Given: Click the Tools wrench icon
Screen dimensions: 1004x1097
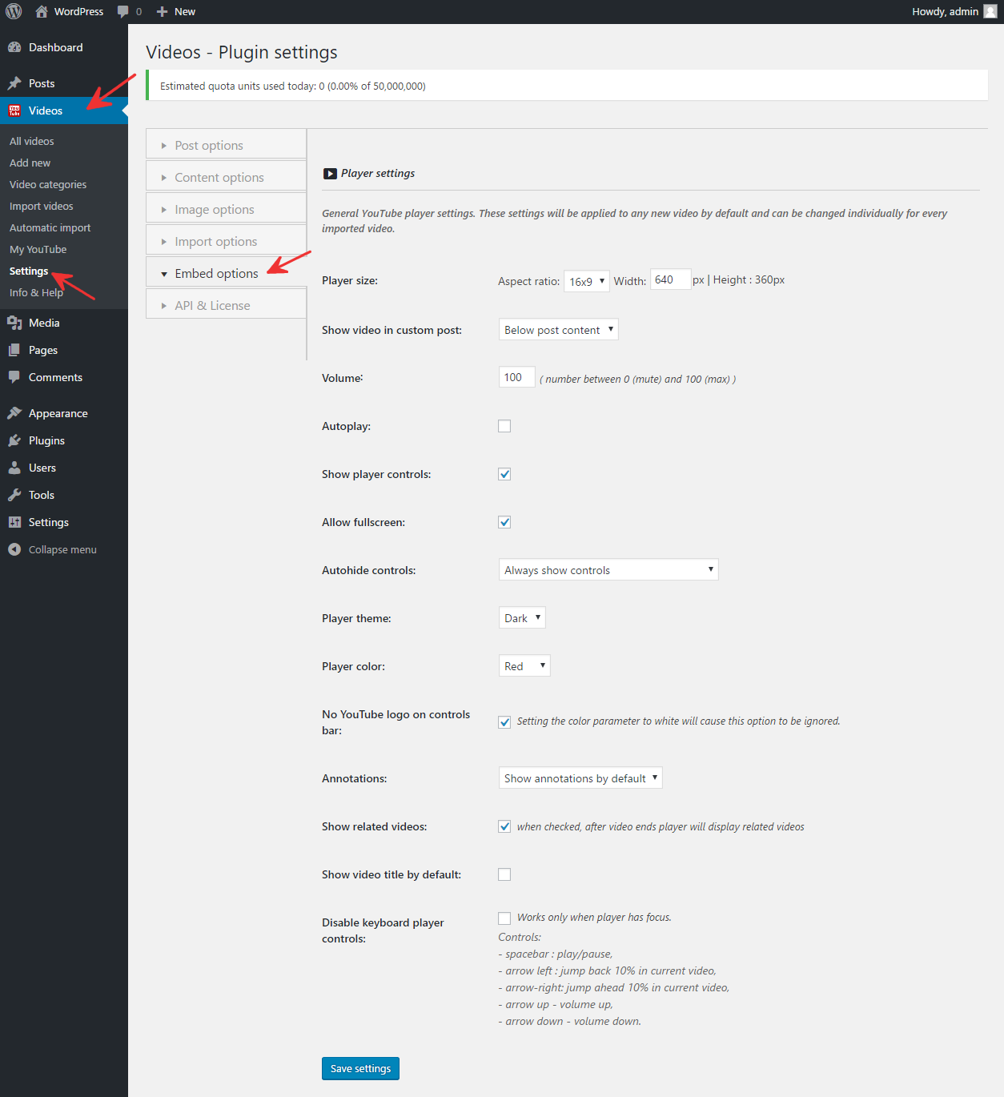Looking at the screenshot, I should coord(15,494).
